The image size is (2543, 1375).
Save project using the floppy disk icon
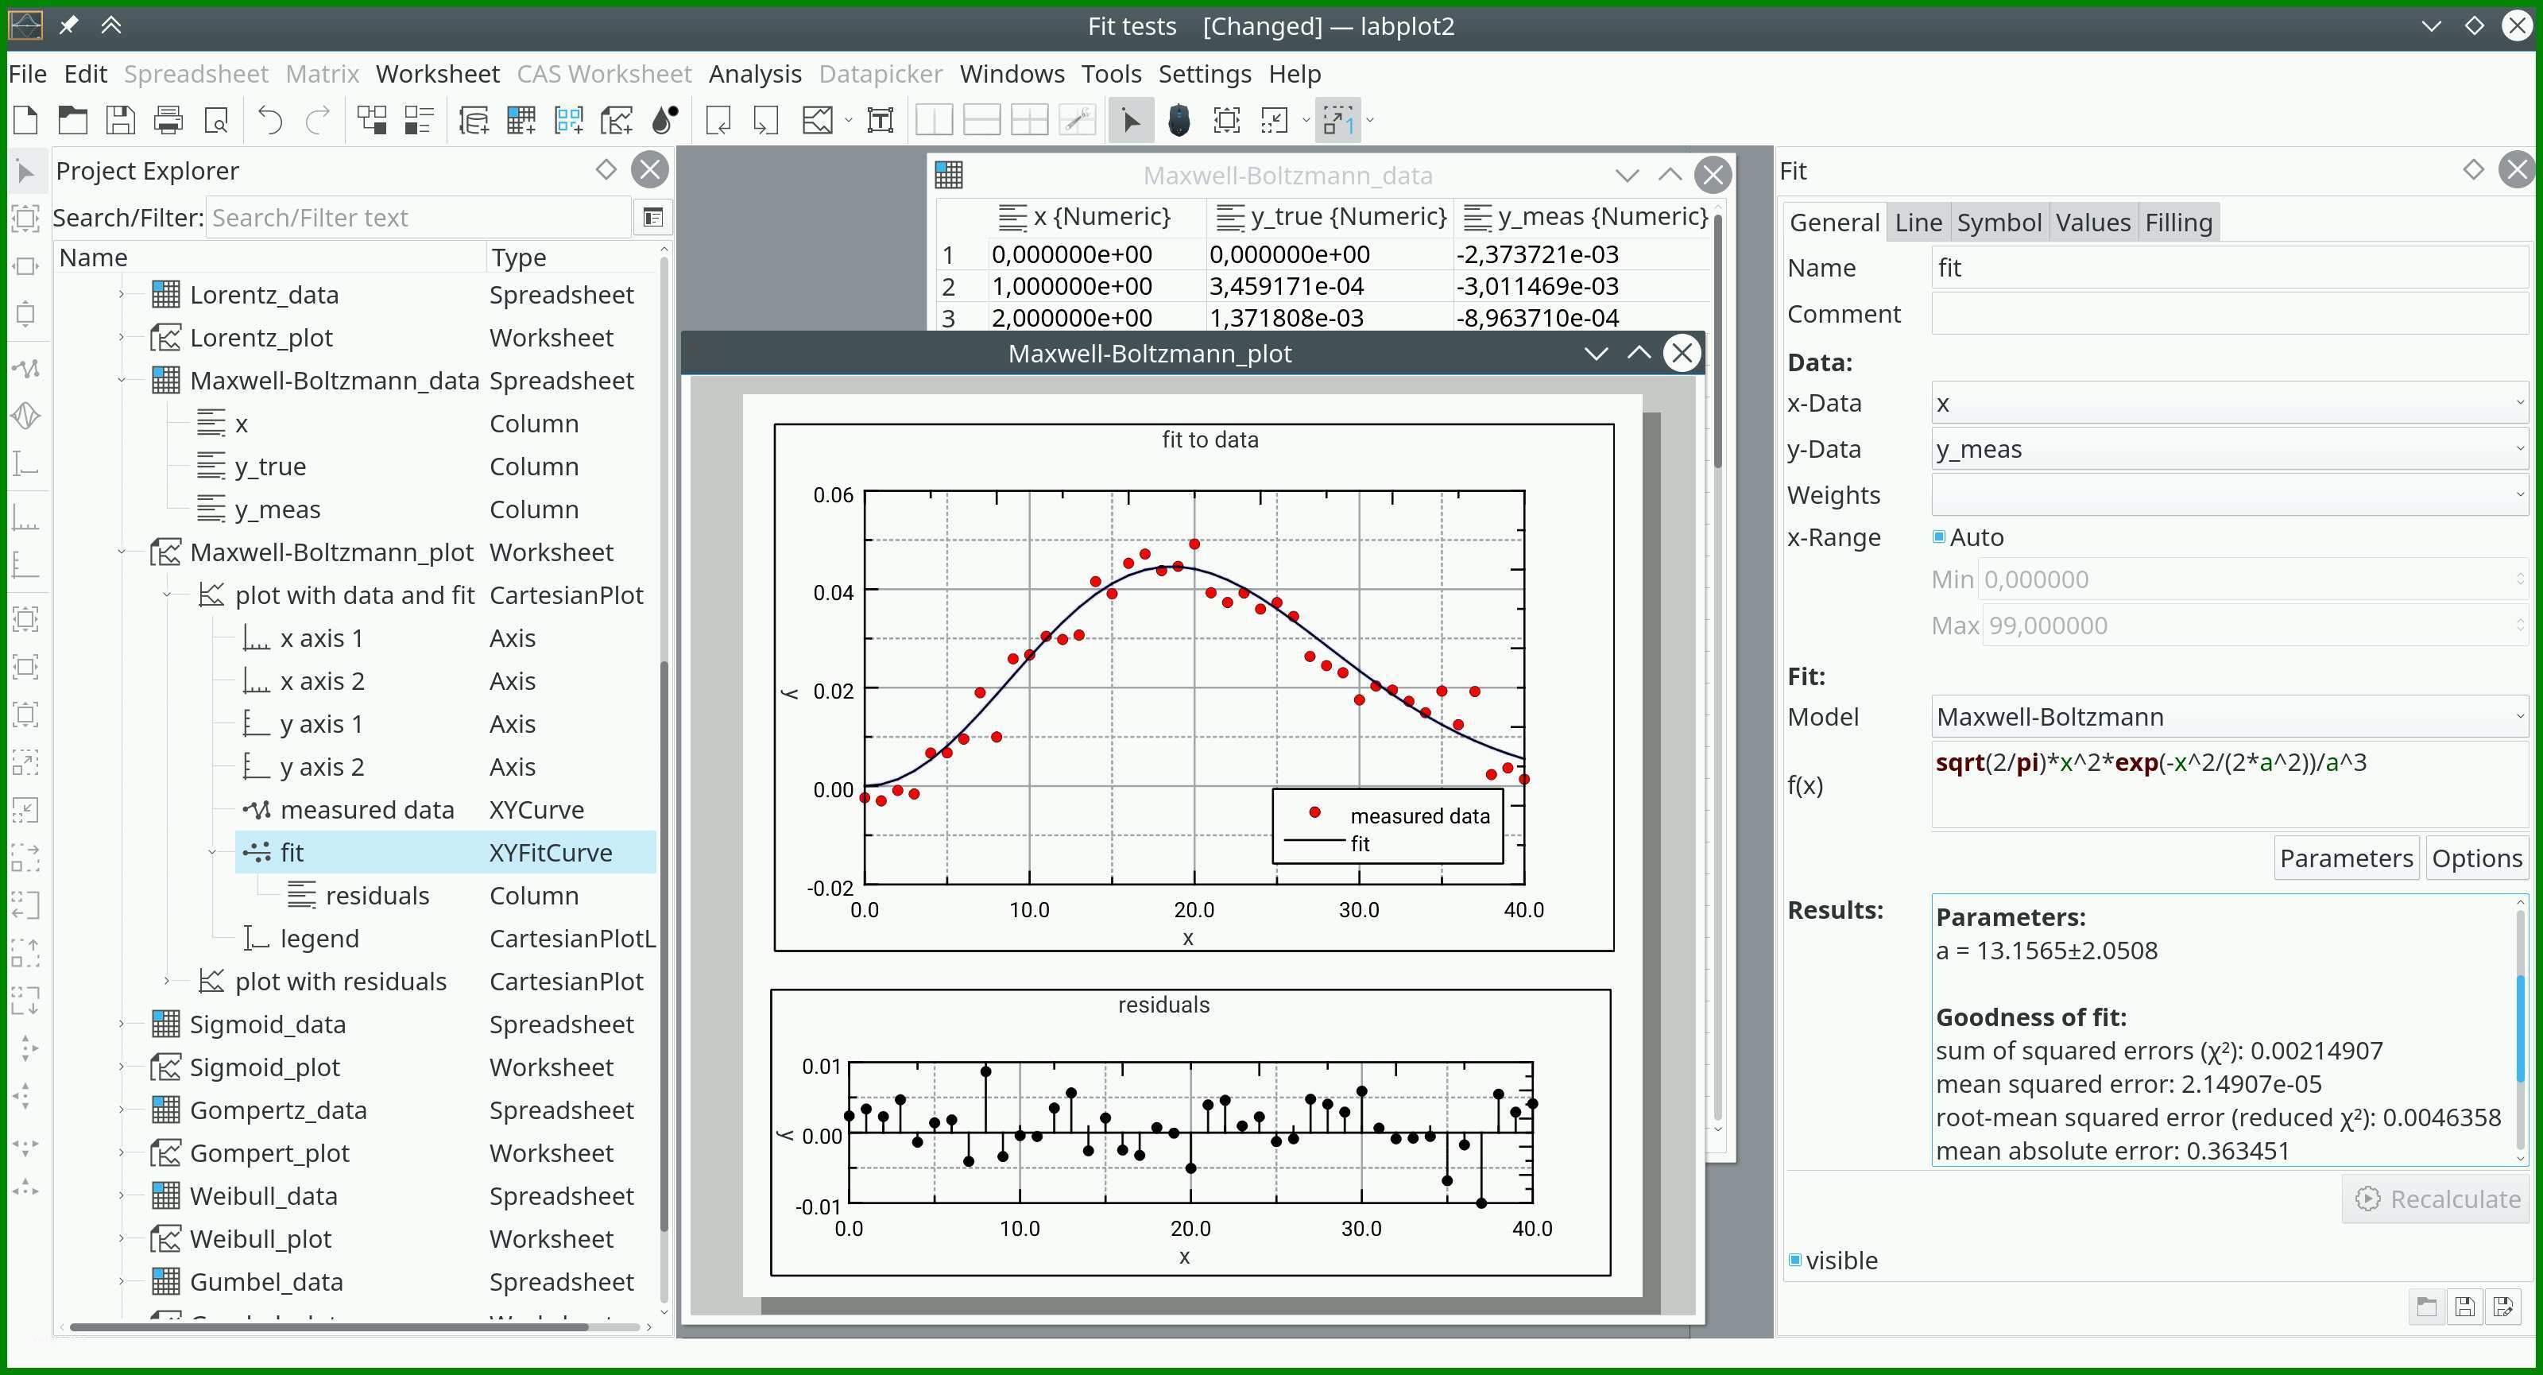(x=121, y=121)
